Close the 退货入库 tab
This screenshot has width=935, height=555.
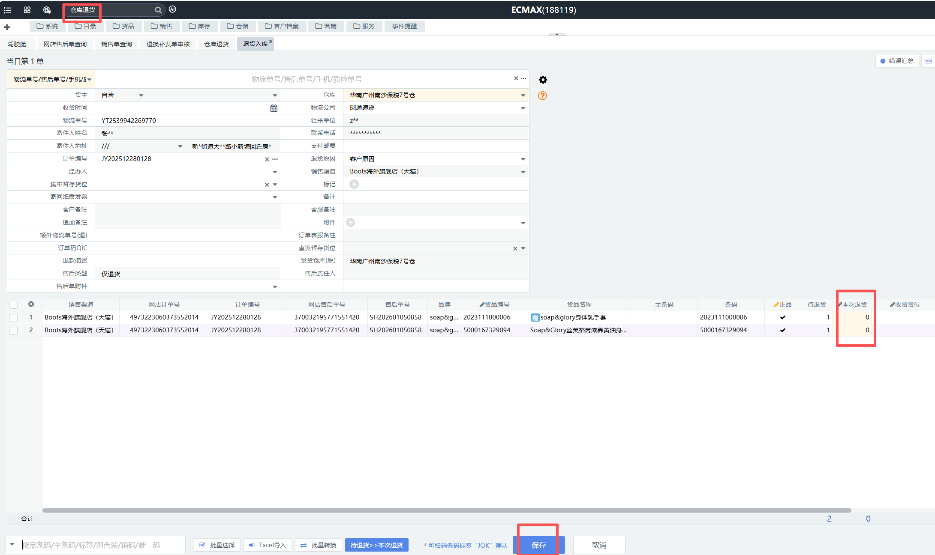[x=271, y=41]
